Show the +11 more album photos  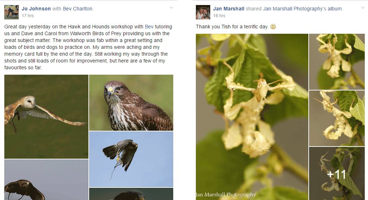337,174
